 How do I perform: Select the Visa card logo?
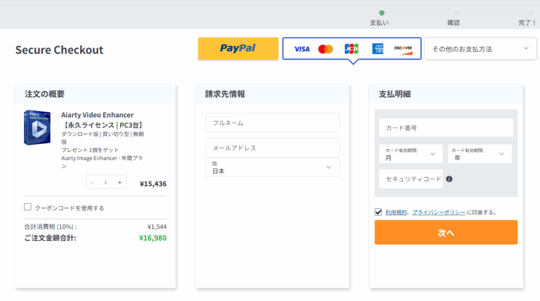click(302, 49)
